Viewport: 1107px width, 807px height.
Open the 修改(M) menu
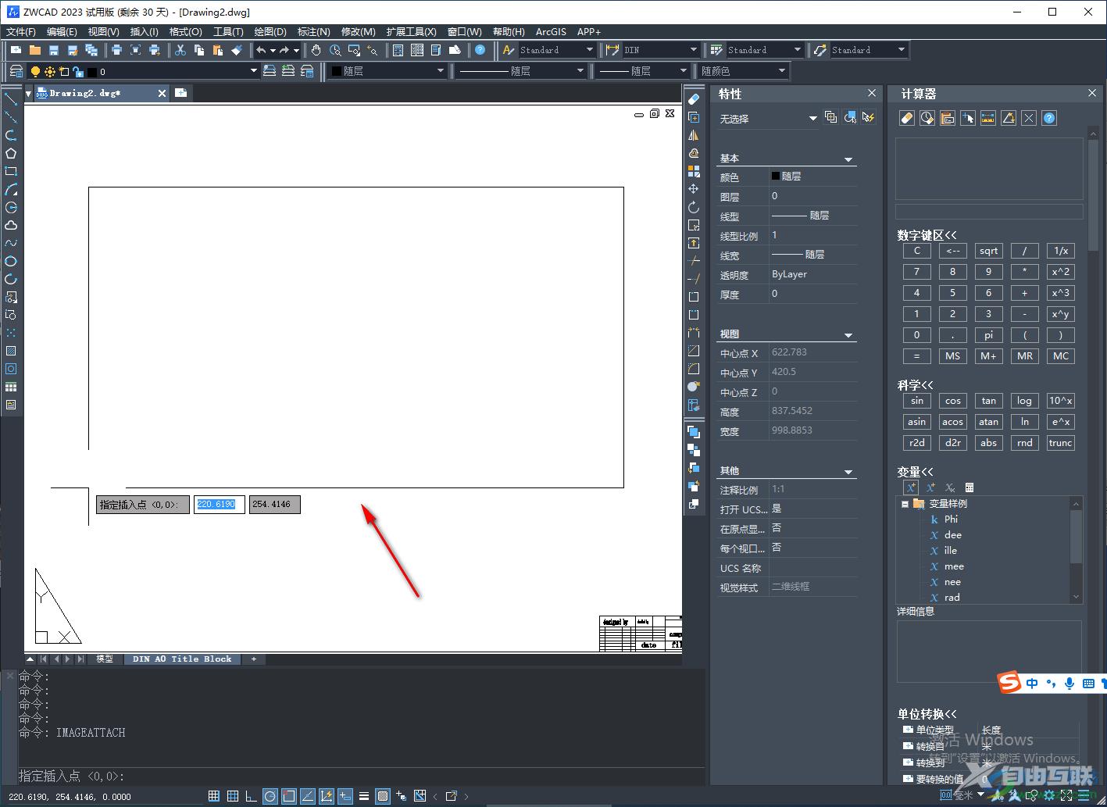[x=359, y=32]
